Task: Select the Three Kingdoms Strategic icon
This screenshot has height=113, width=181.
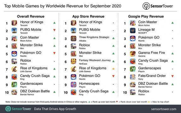Action: (x=73, y=39)
